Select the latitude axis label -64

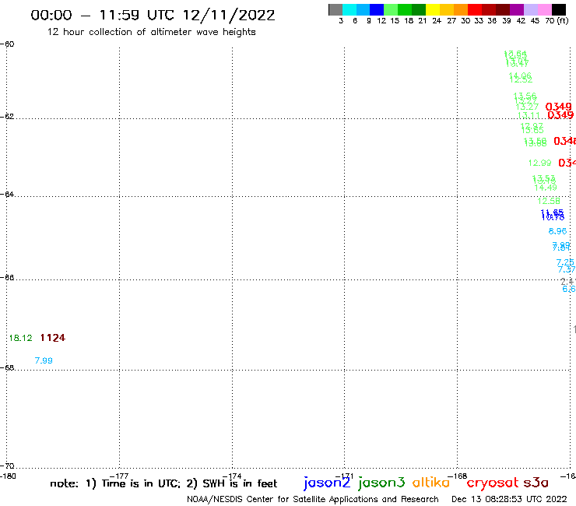pos(7,194)
